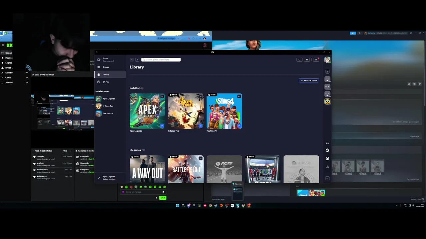The width and height of the screenshot is (426, 239).
Task: Click the REDEEM CODE button
Action: 309,80
